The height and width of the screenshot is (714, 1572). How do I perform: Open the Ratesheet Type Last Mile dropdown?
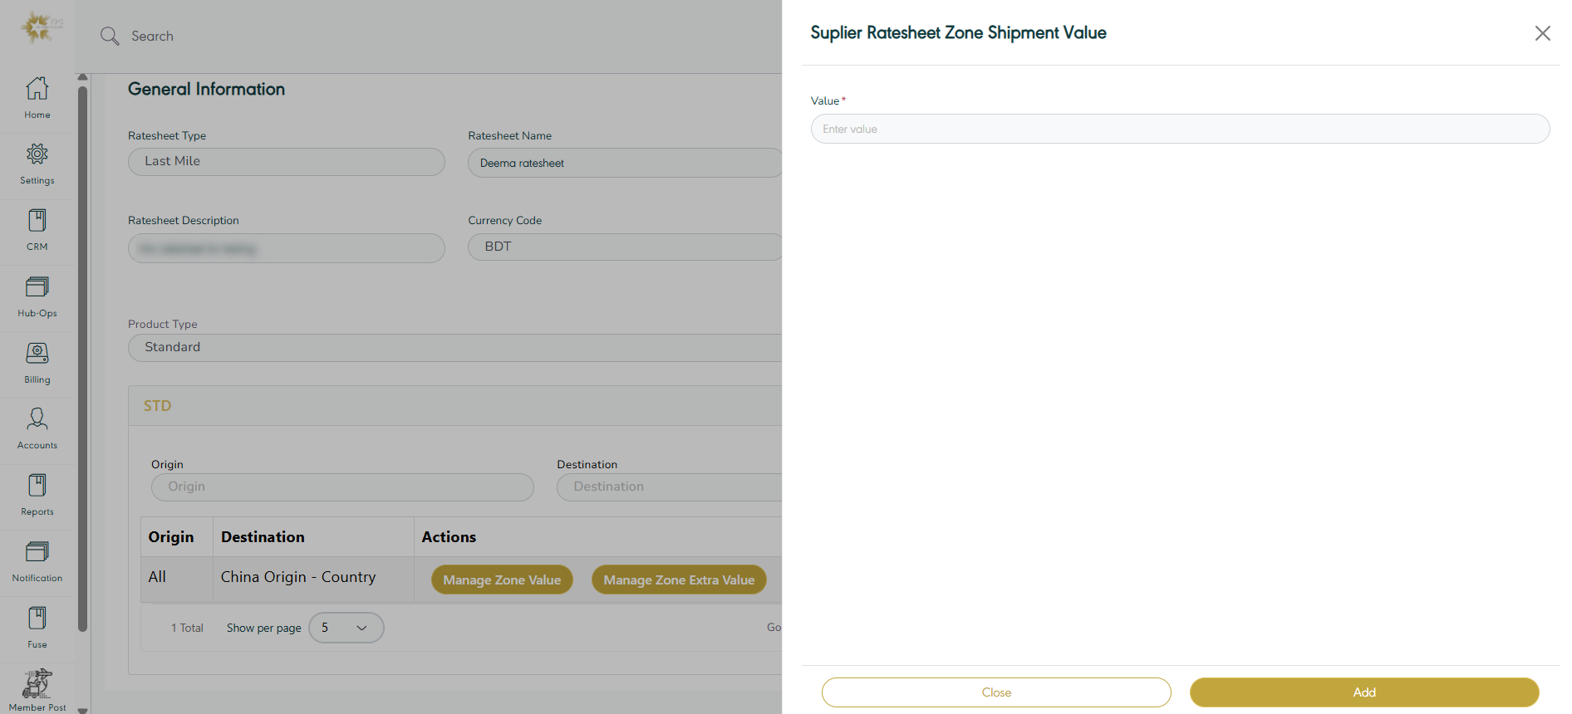[x=286, y=162]
